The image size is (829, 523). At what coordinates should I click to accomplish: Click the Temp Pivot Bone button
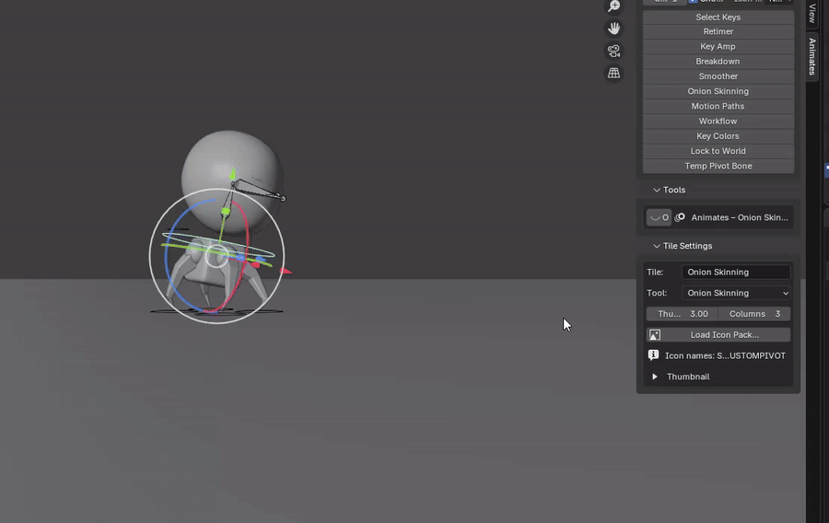click(718, 166)
